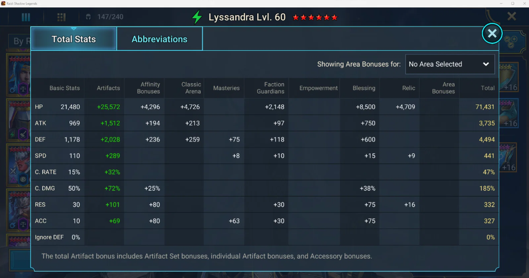Click the Classic Arena column header
Viewport: 529px width, 278px height.
[191, 88]
